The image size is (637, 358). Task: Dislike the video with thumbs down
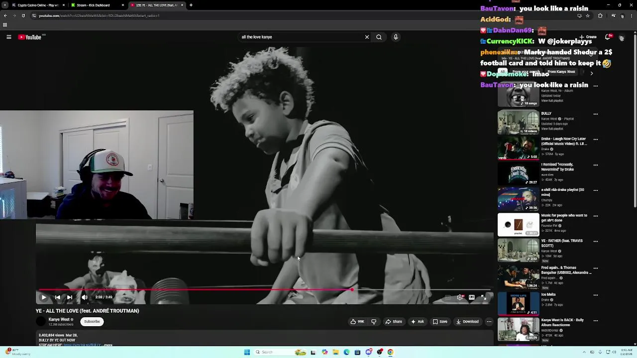tap(374, 322)
